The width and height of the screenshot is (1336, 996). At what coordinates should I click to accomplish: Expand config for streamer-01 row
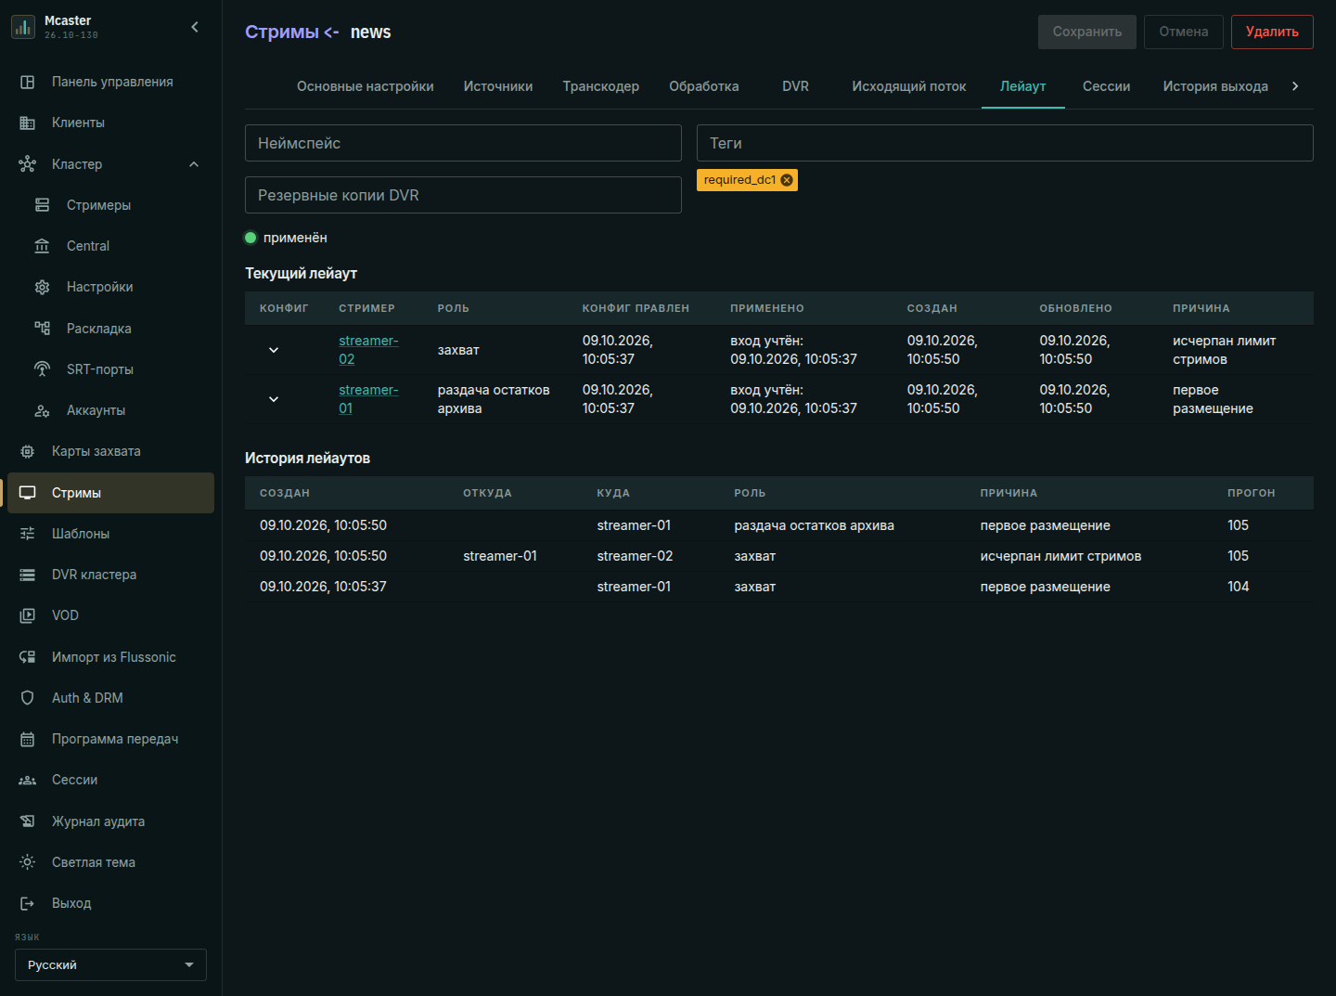(x=274, y=399)
